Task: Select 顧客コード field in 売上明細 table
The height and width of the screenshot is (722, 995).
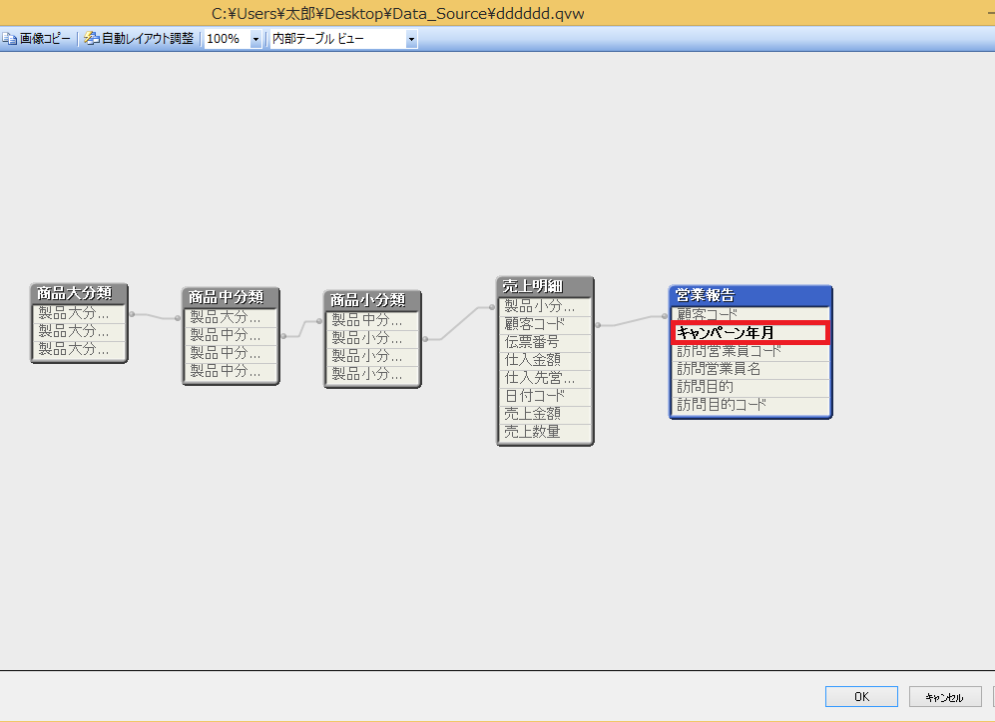Action: (545, 324)
